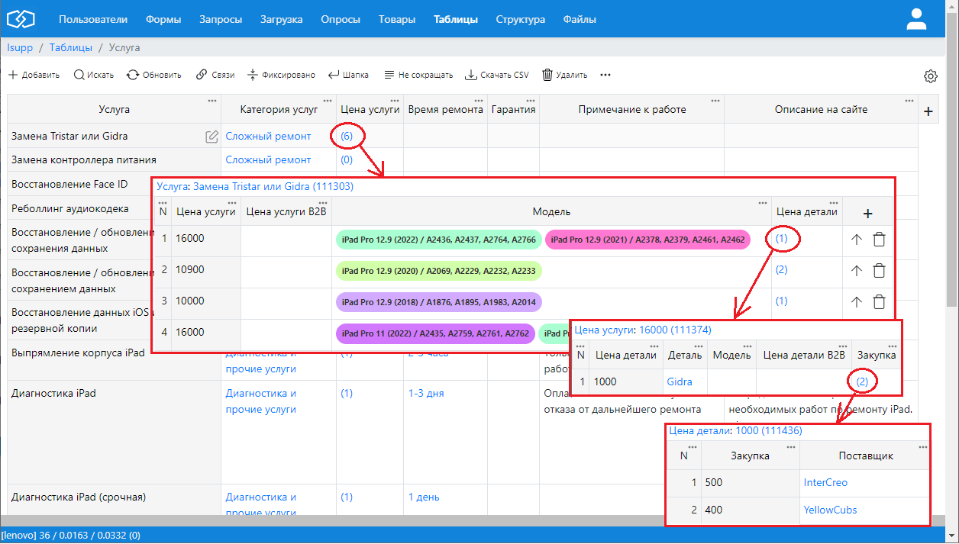Open the (6) price count link

coord(347,136)
